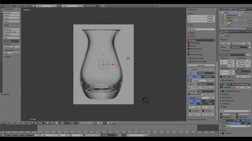Open the 3D view Select menu
Screen dimensions: 252x141
(15, 123)
